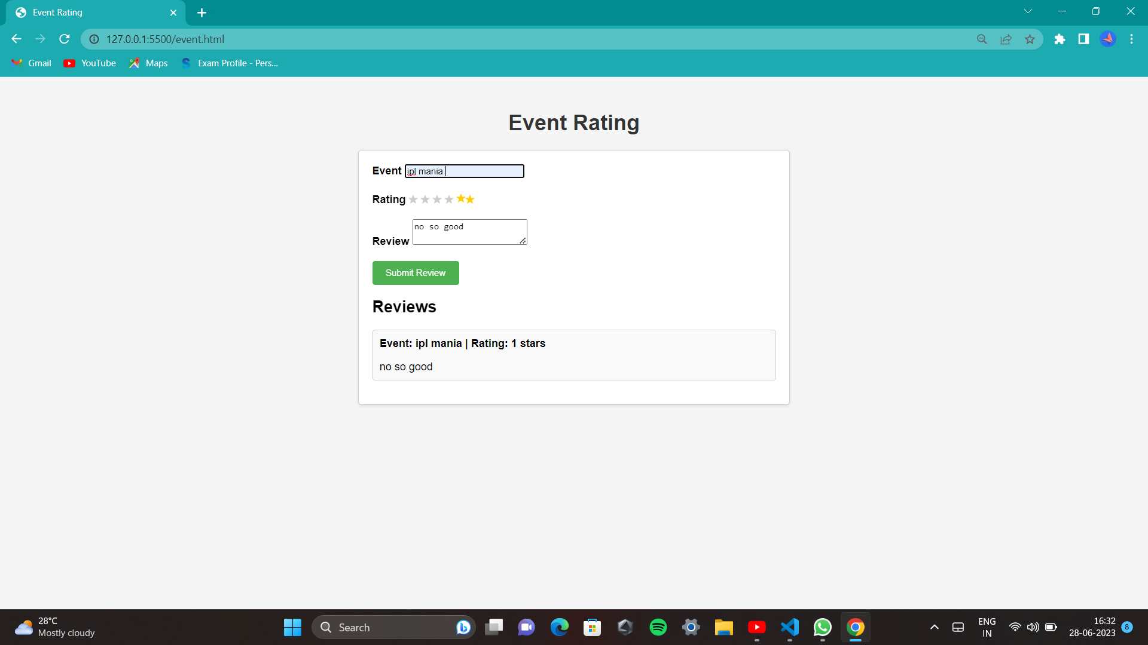Select the last gold rating star
Image resolution: width=1148 pixels, height=645 pixels.
pyautogui.click(x=470, y=199)
